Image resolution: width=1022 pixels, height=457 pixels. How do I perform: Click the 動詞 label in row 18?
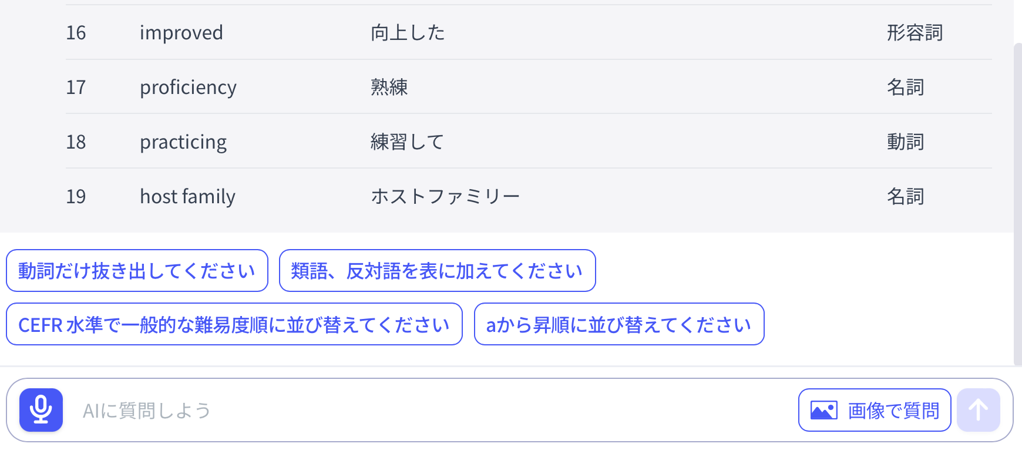click(905, 142)
